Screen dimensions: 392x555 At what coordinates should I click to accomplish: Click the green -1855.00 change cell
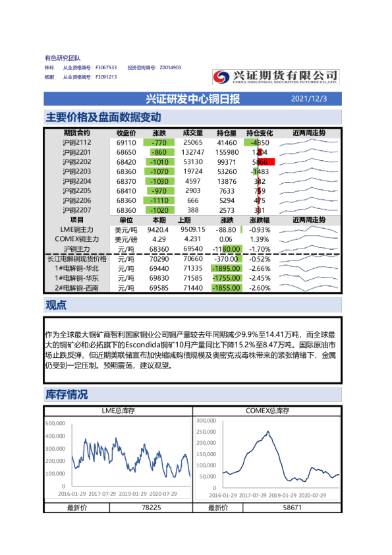pyautogui.click(x=227, y=288)
